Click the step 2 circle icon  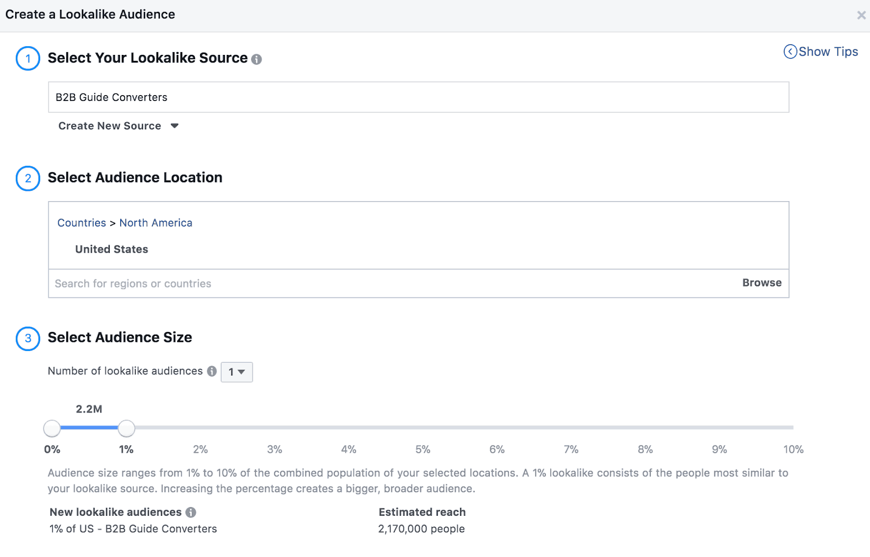point(28,178)
